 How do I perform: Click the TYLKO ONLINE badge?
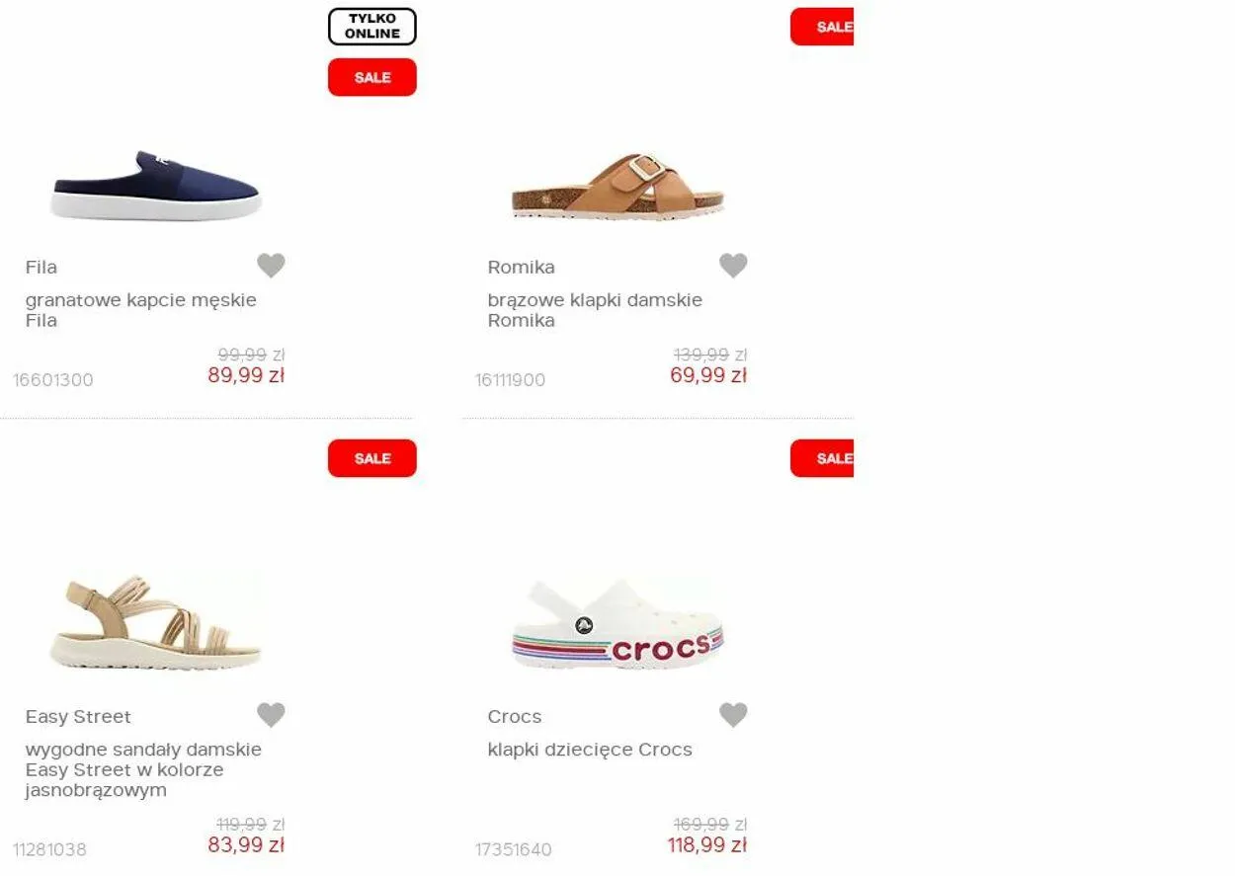372,27
